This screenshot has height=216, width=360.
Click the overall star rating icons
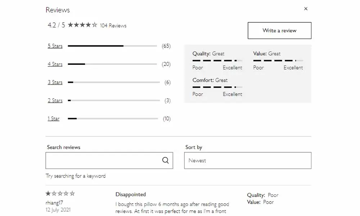(82, 25)
